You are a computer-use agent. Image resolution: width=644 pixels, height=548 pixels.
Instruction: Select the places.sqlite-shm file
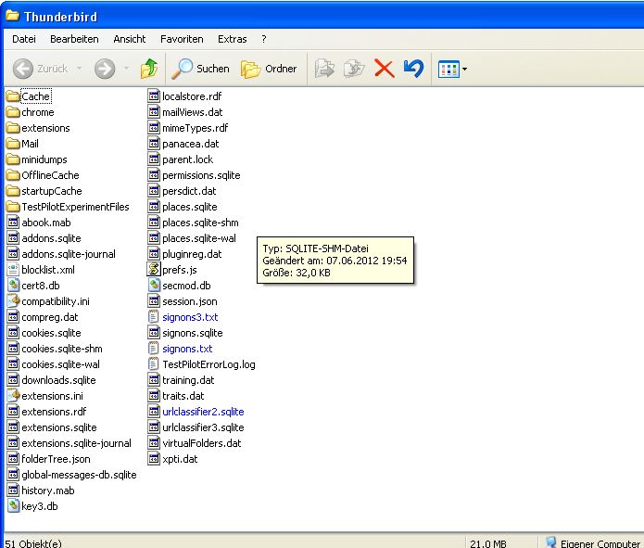point(193,223)
